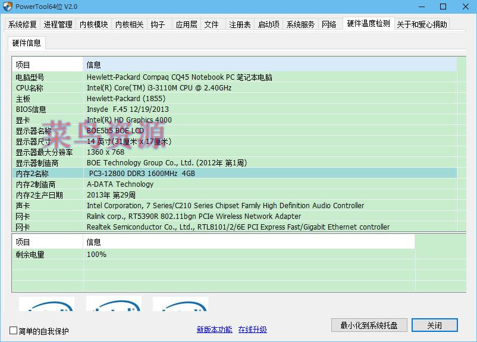Switch to the 启动项 tab
477x342 pixels.
coord(268,24)
